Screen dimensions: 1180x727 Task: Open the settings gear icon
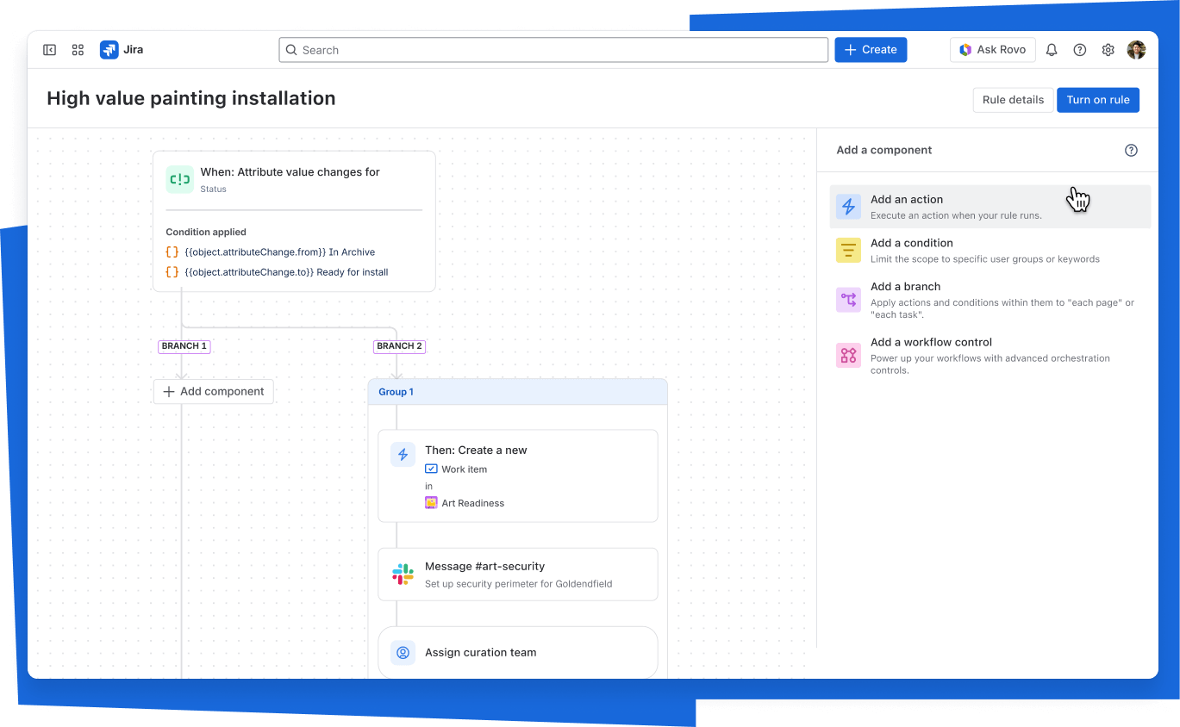click(x=1108, y=50)
